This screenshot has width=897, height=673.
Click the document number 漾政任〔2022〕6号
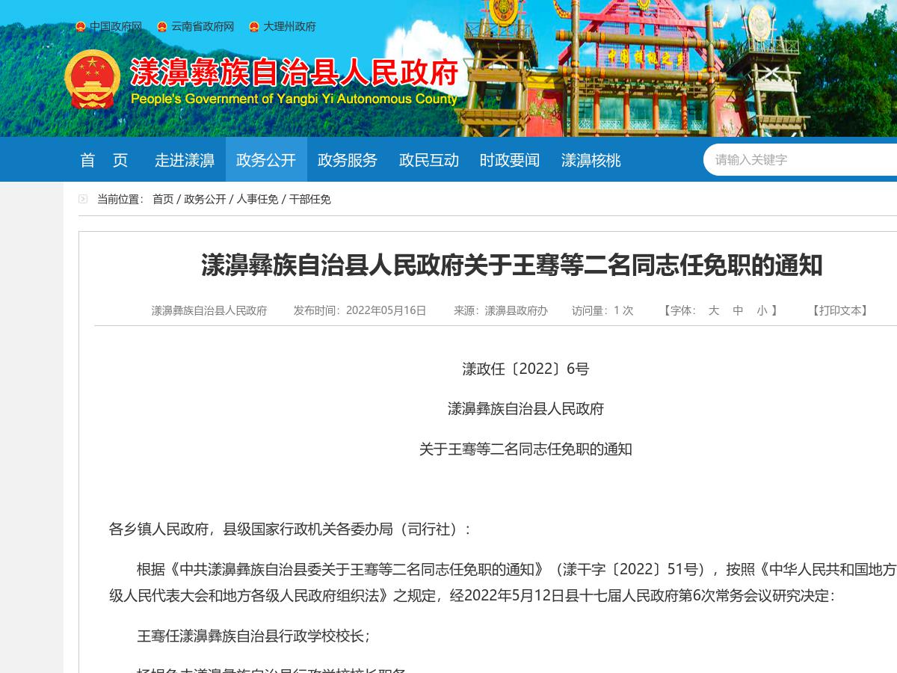click(x=525, y=369)
